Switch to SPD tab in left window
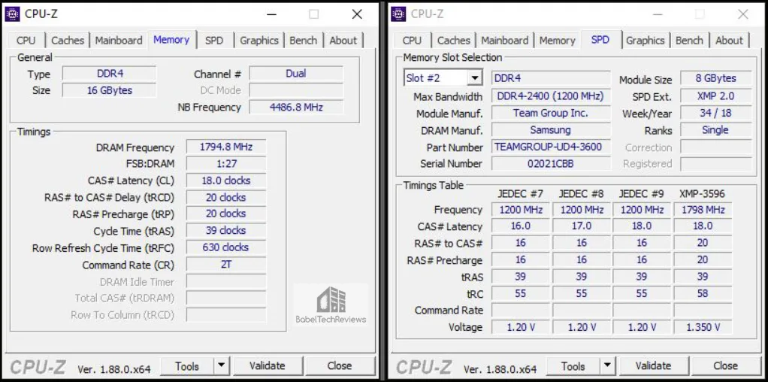Viewport: 768px width, 382px height. (x=214, y=40)
